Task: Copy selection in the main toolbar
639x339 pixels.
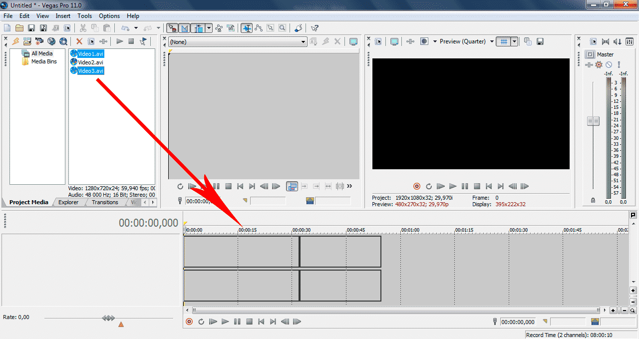Action: (x=95, y=28)
